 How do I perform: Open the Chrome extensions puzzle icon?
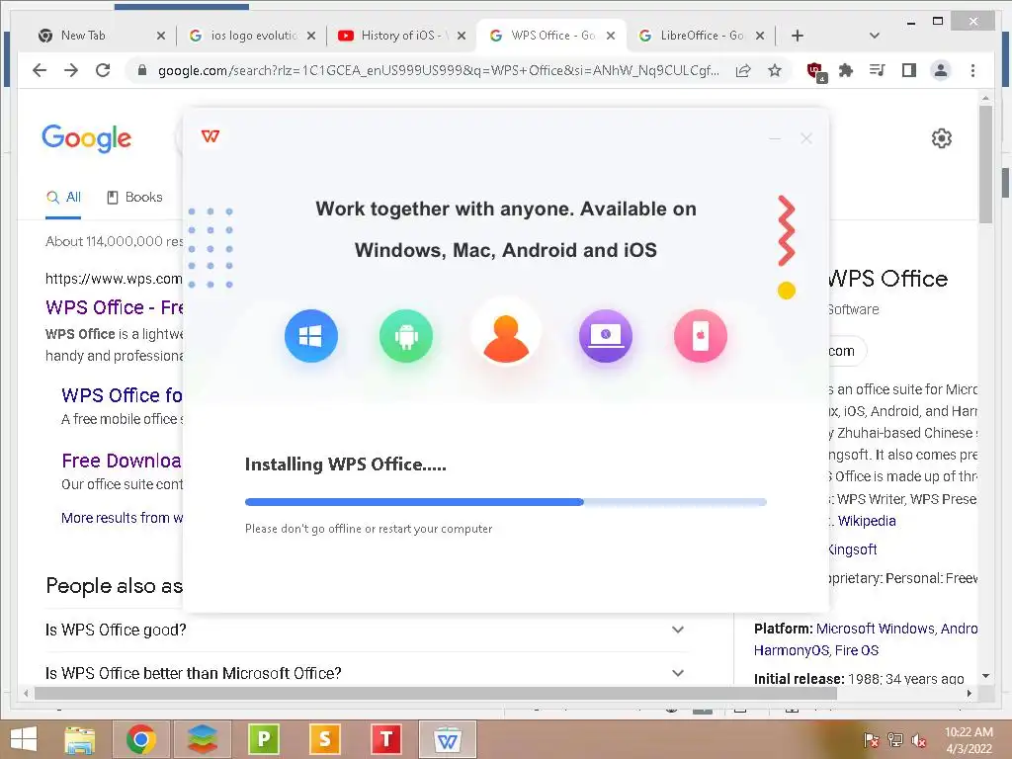(x=846, y=70)
